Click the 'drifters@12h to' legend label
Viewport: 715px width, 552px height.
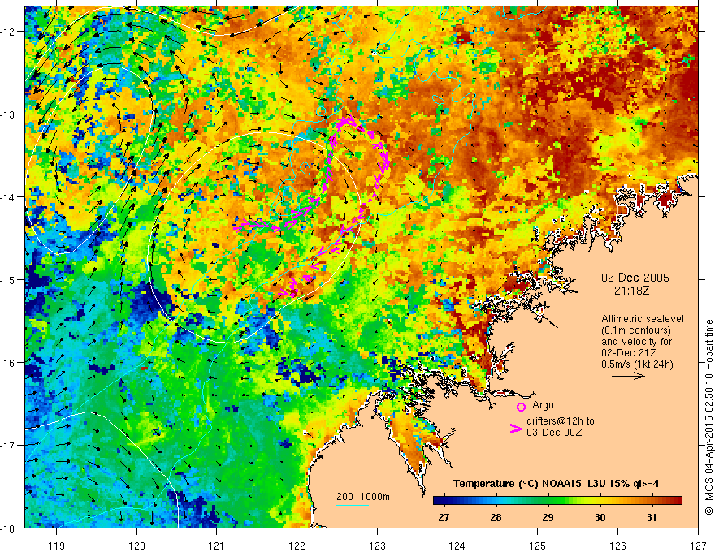click(x=561, y=421)
